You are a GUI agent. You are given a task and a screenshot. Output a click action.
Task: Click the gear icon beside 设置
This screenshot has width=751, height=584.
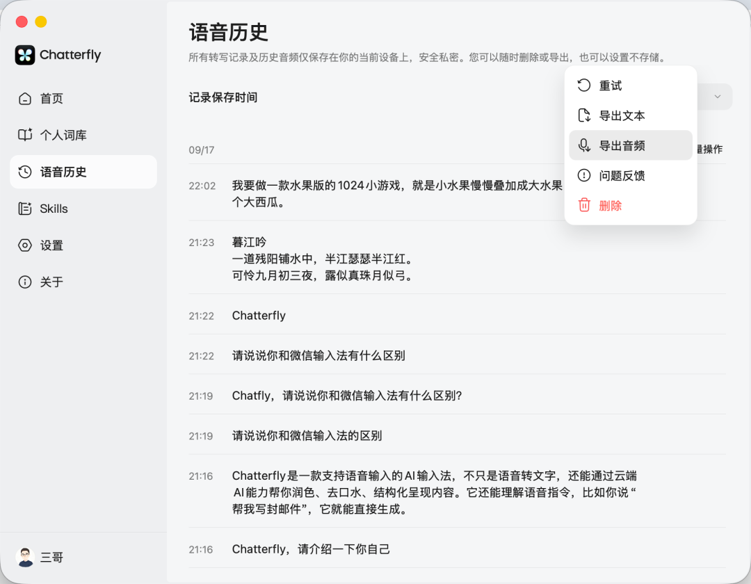(x=25, y=245)
